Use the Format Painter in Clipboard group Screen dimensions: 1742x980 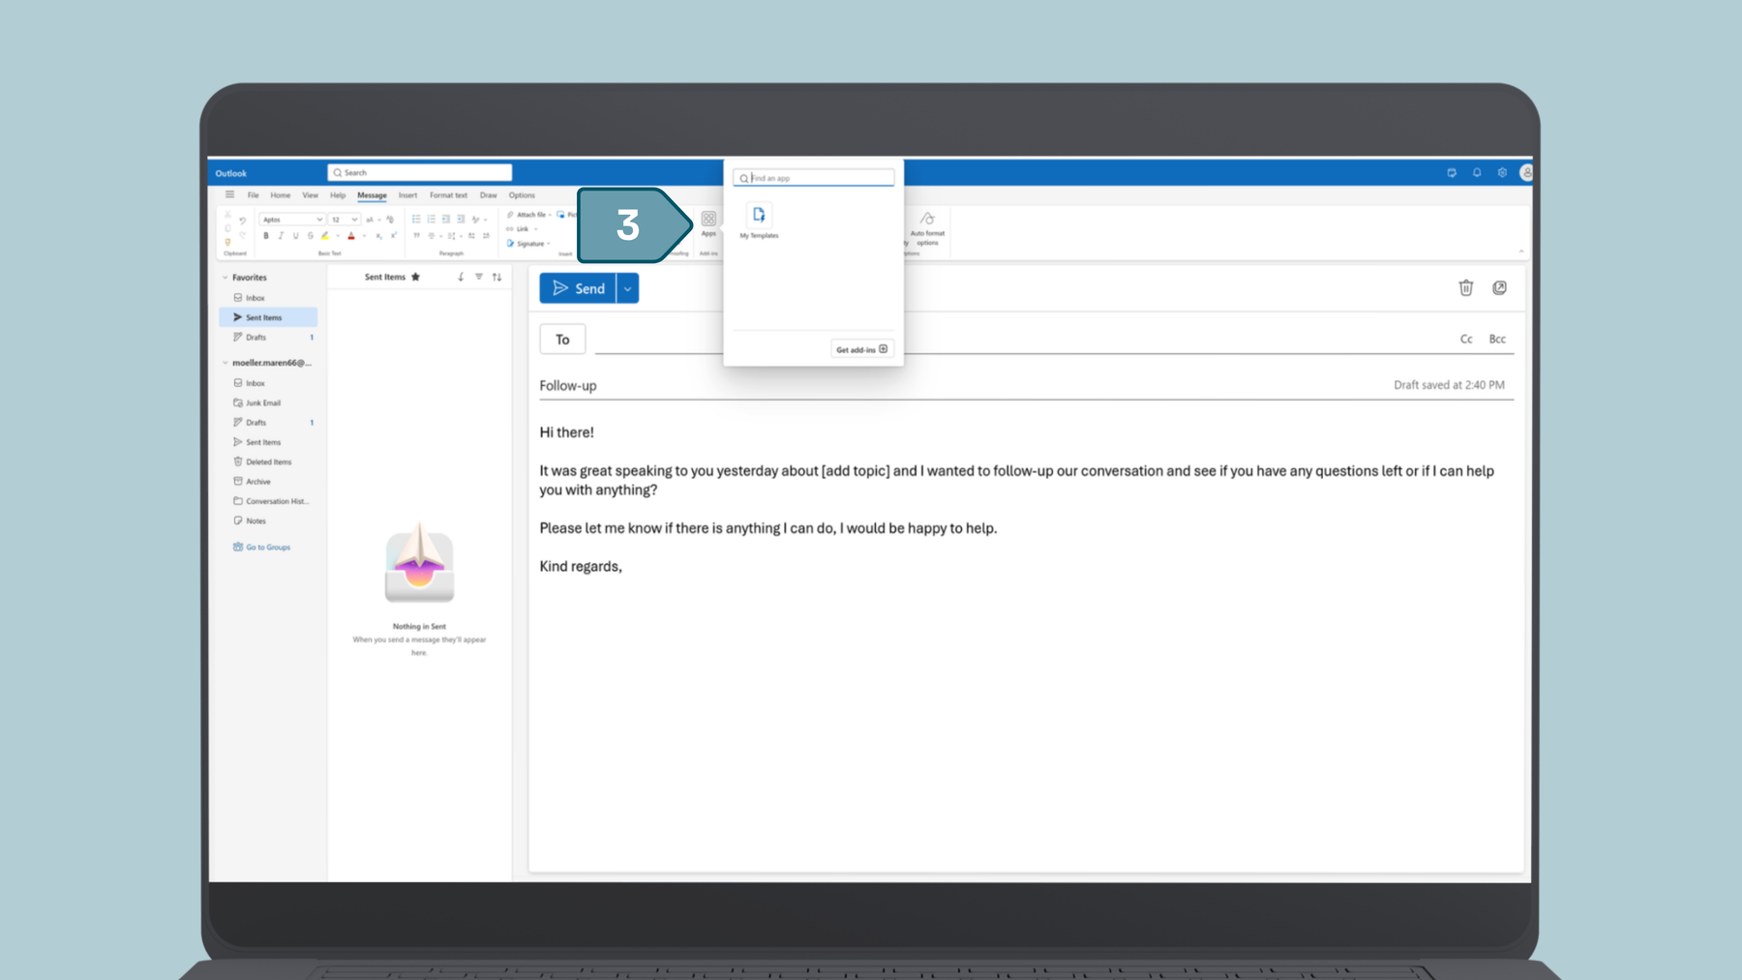(227, 242)
